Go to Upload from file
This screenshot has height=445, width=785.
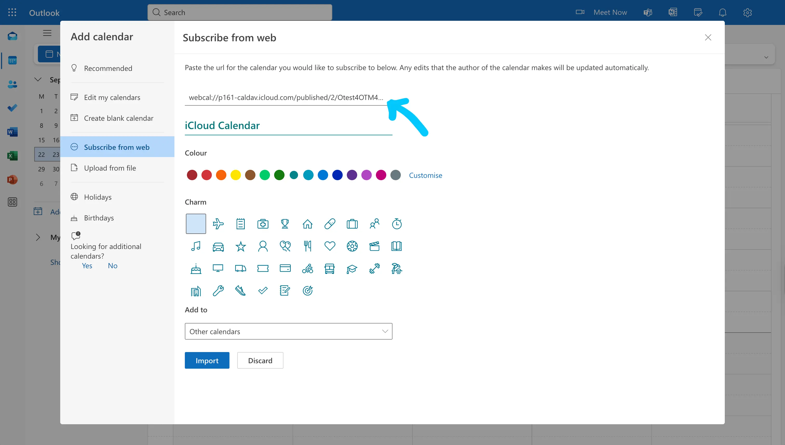pyautogui.click(x=110, y=168)
